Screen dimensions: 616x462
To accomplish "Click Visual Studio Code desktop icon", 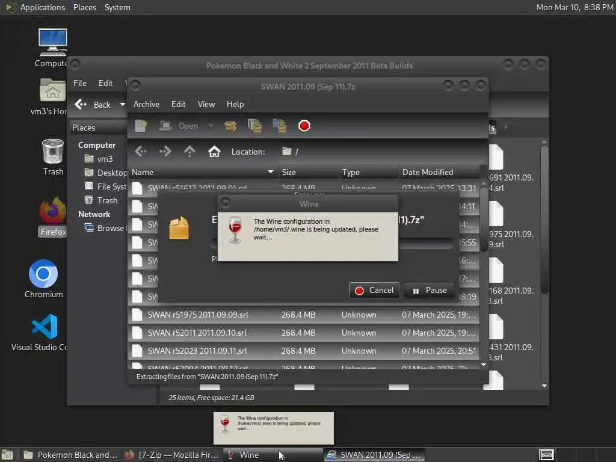I will (40, 332).
